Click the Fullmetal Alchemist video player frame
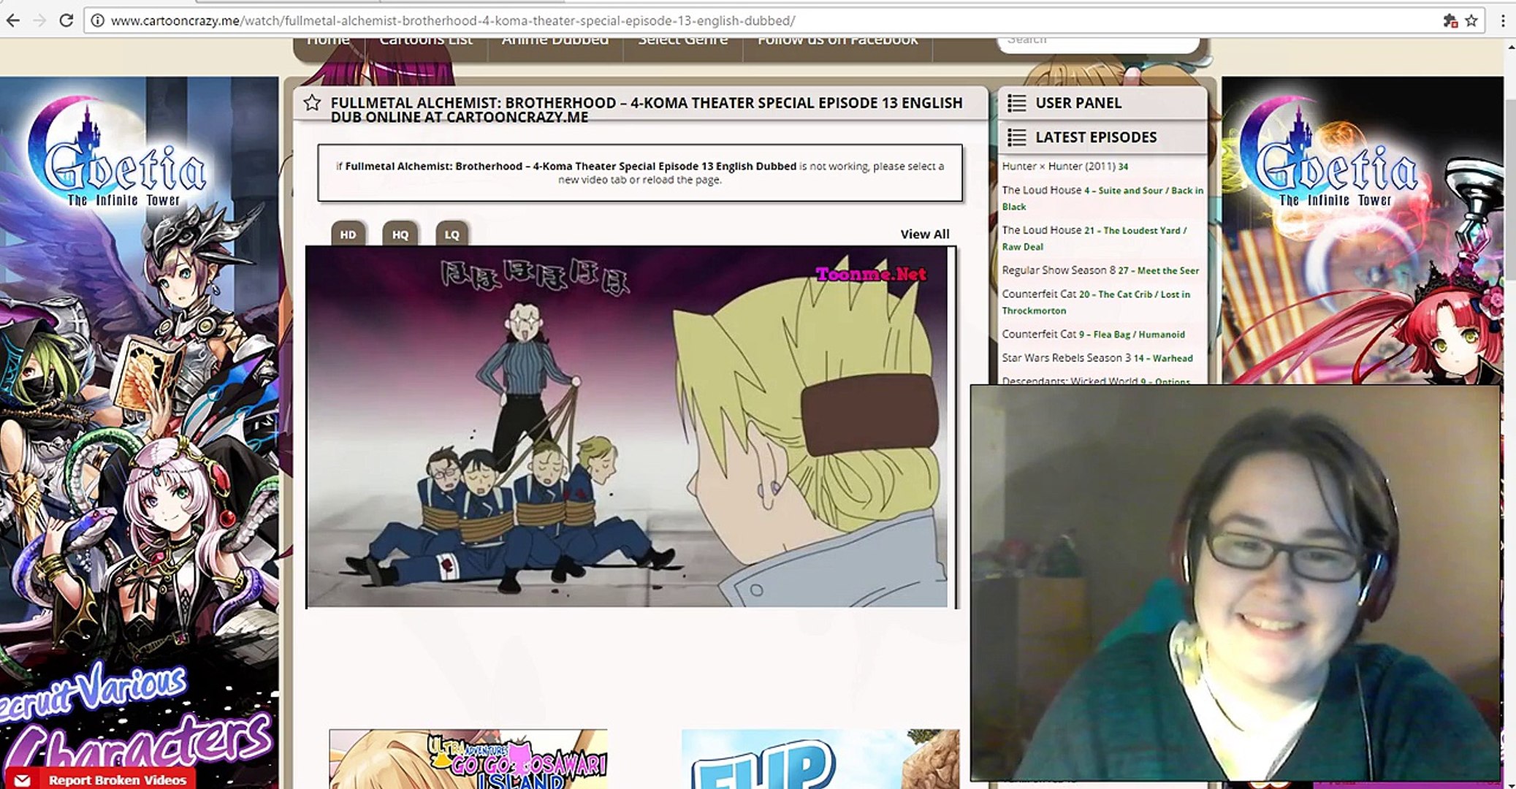The height and width of the screenshot is (789, 1516). click(628, 427)
